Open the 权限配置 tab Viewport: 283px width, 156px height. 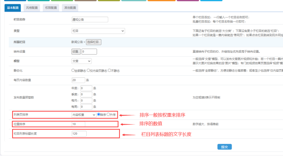point(51,8)
